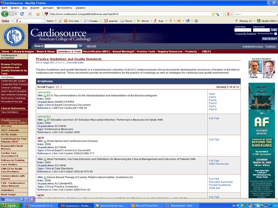Click the Yandex toolbar settings gear icon
The width and height of the screenshot is (278, 208).
click(x=196, y=21)
